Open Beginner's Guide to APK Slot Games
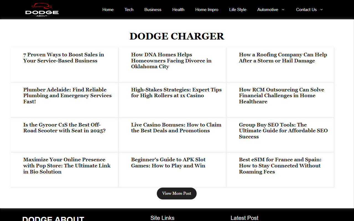This screenshot has width=354, height=221. tap(168, 163)
